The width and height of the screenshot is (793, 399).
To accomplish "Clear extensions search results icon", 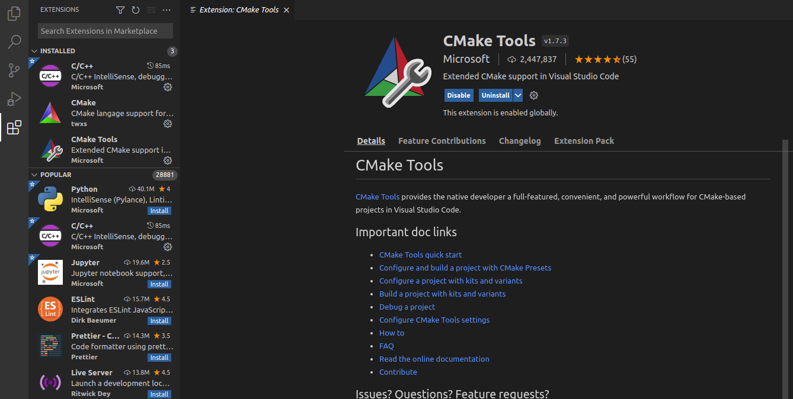I will click(151, 10).
